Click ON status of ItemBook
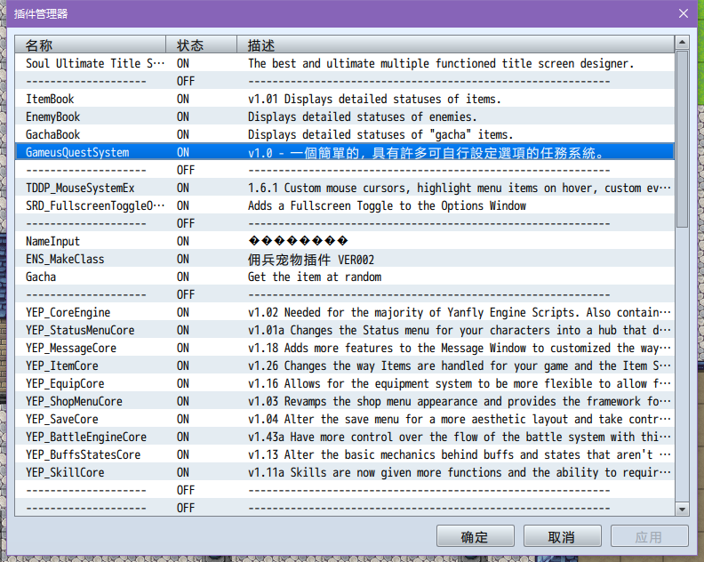The height and width of the screenshot is (562, 704). (x=183, y=99)
